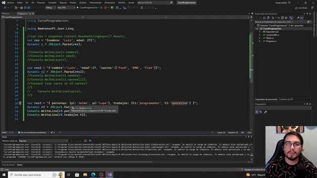This screenshot has height=178, width=317.
Task: Click the Buscar (Ctrl+Q) search box
Action: [x=155, y=2]
